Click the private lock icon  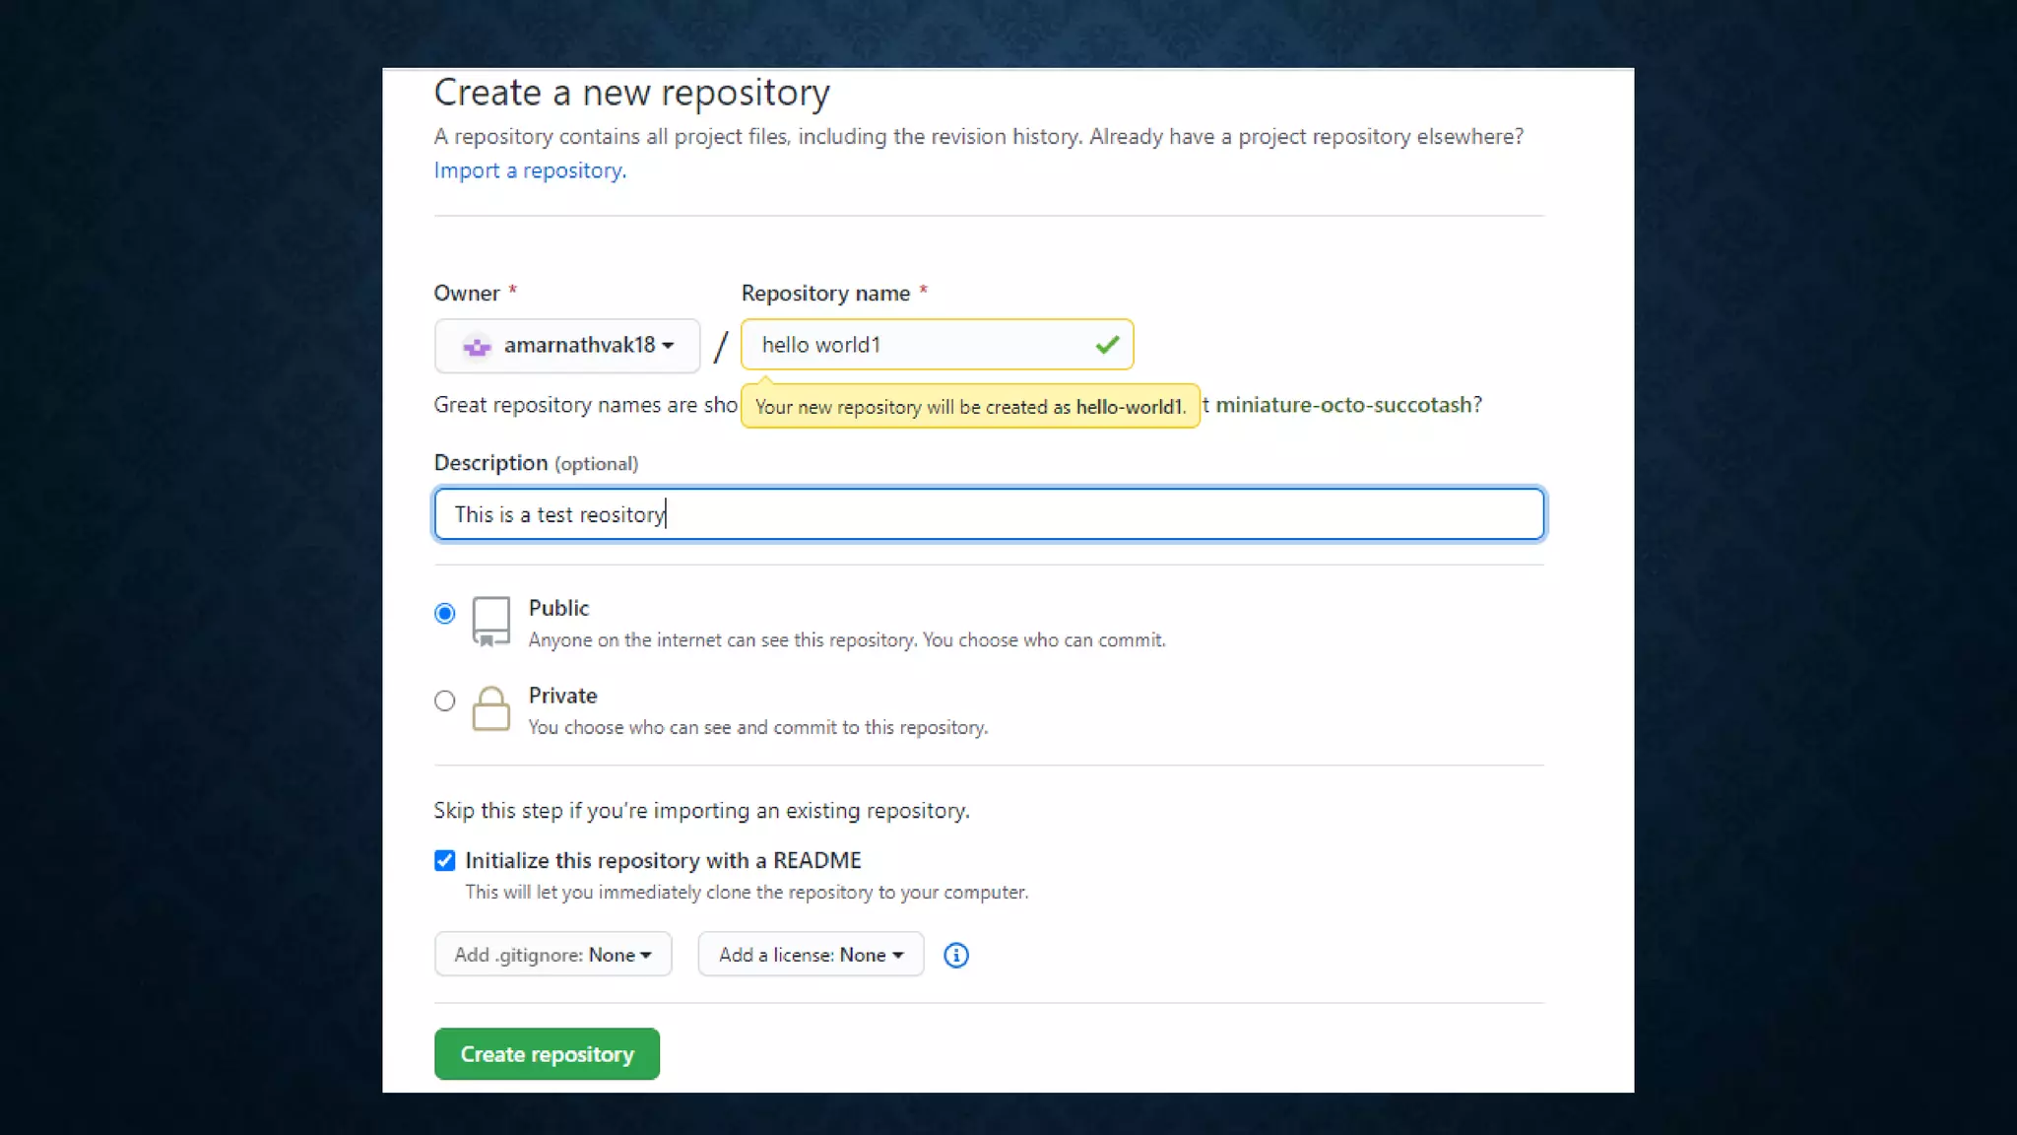(x=490, y=709)
